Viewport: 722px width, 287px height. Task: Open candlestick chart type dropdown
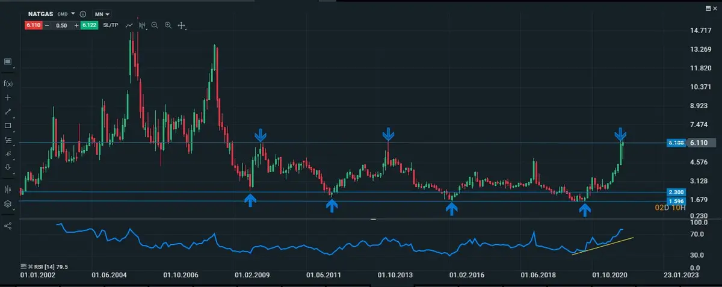click(142, 25)
